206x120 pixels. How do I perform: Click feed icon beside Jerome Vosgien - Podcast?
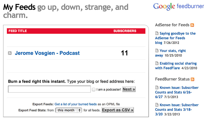(10, 53)
